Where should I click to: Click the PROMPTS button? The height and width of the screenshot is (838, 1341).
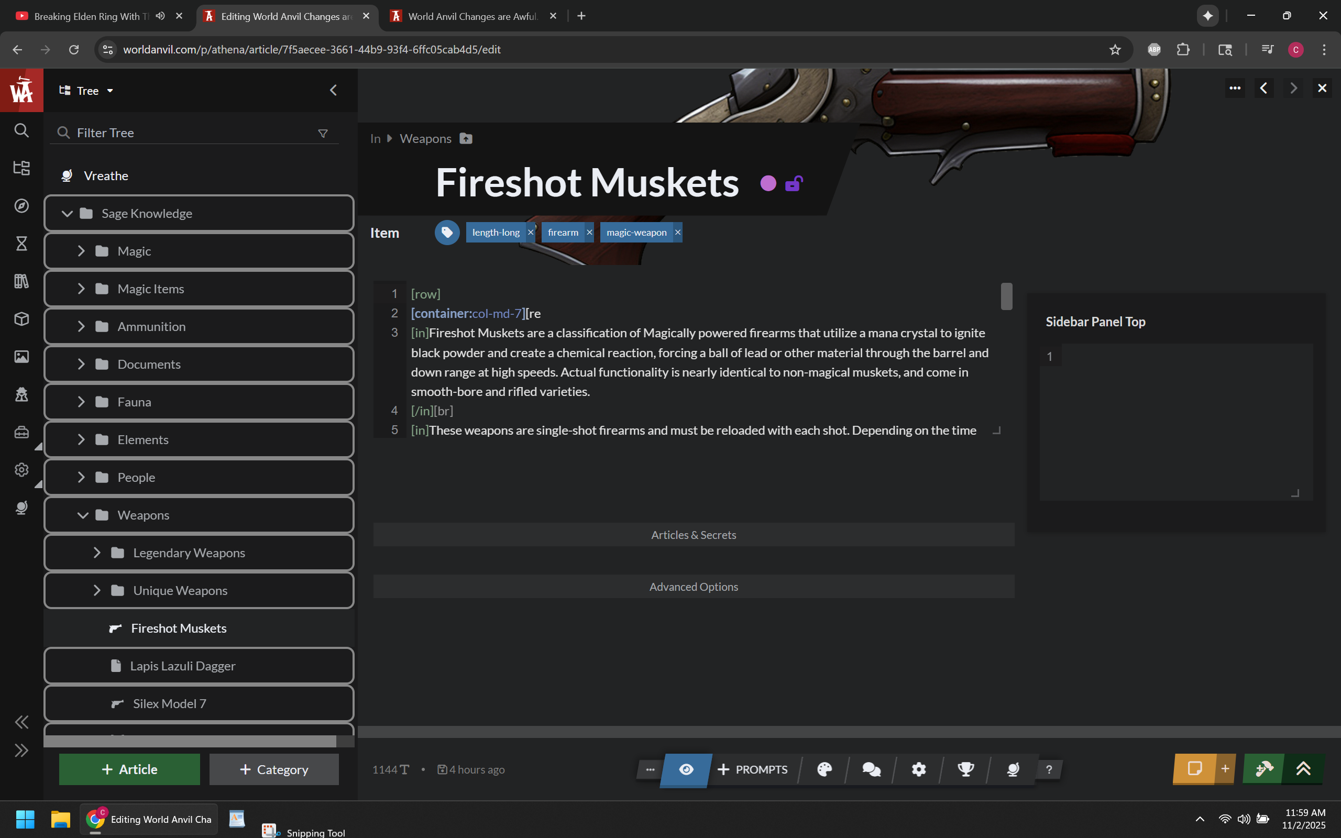click(x=753, y=769)
